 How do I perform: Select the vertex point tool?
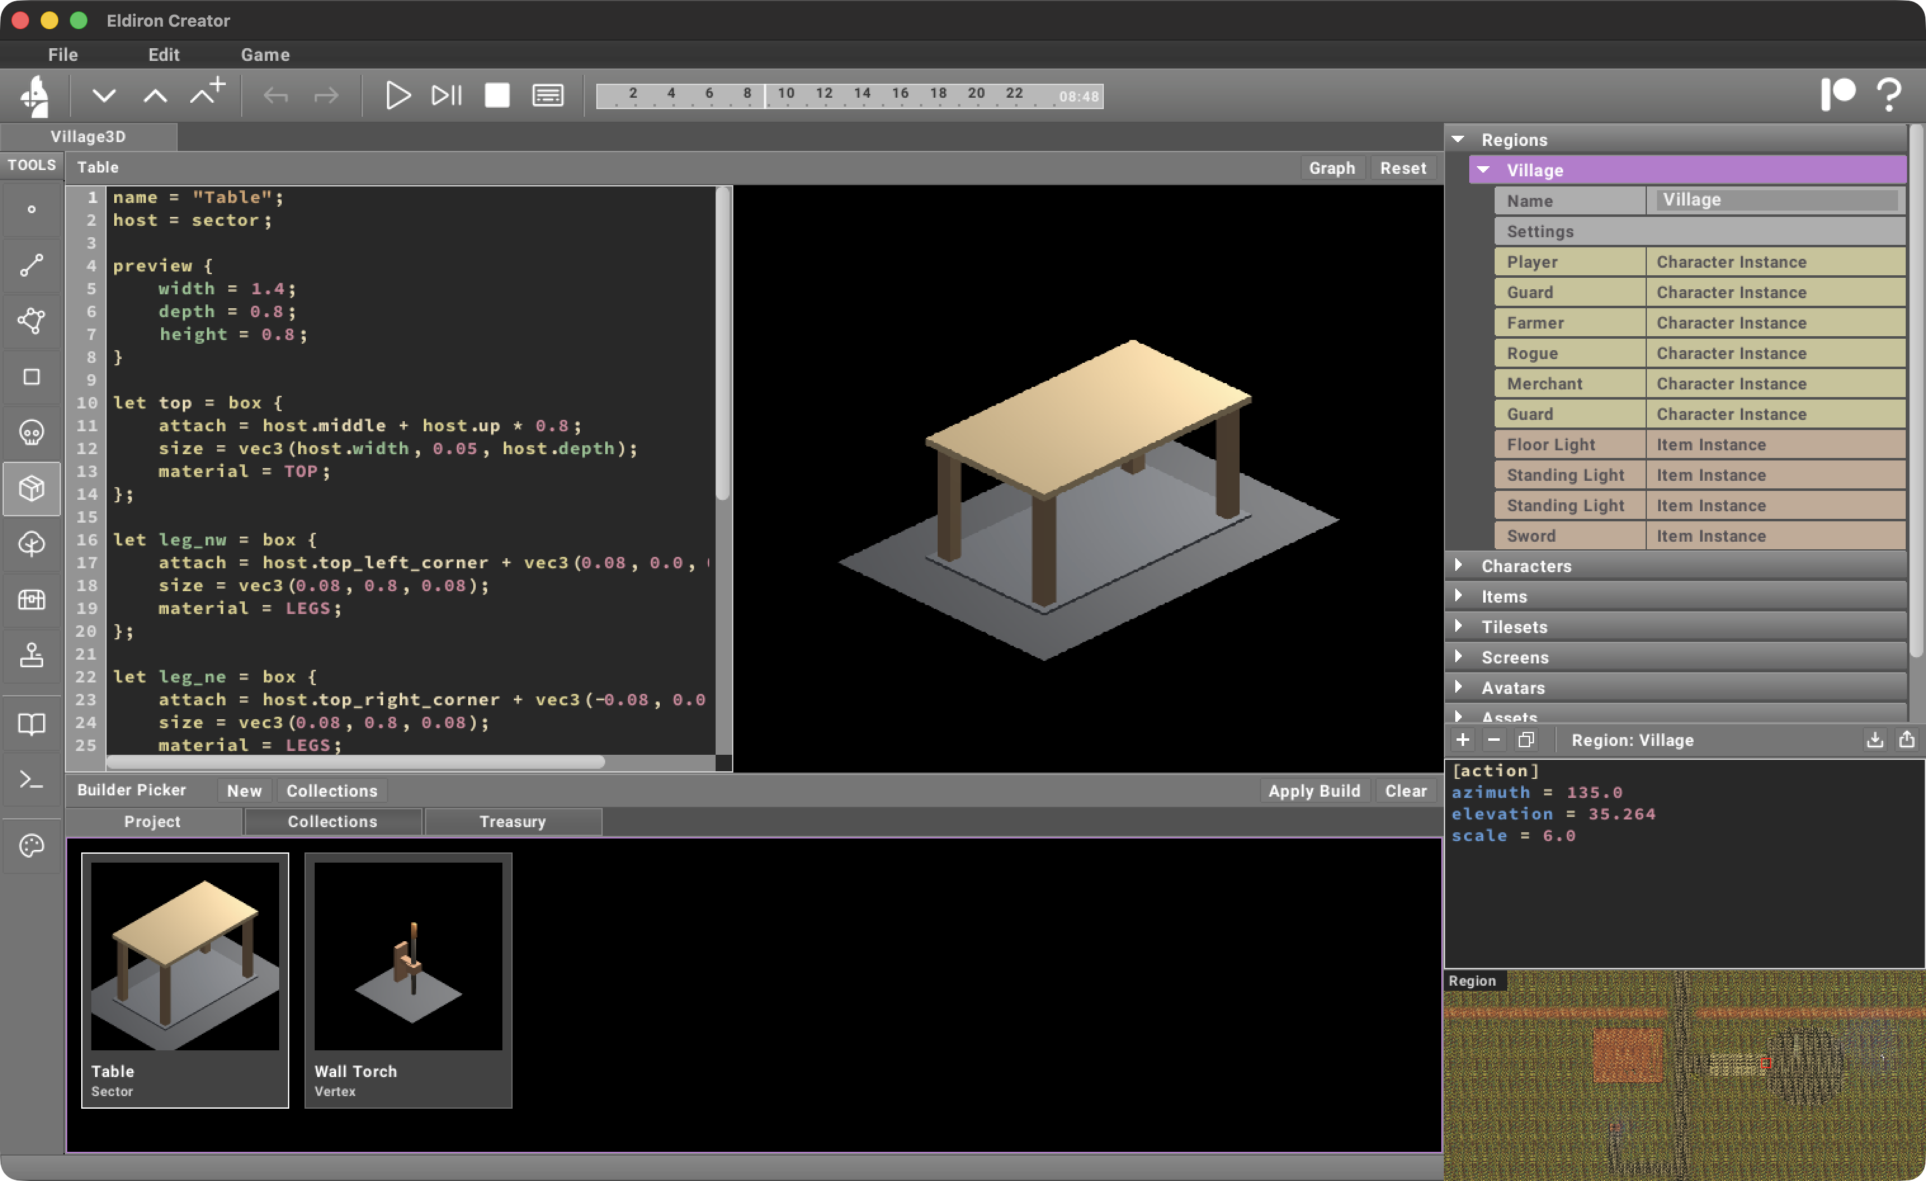point(31,209)
